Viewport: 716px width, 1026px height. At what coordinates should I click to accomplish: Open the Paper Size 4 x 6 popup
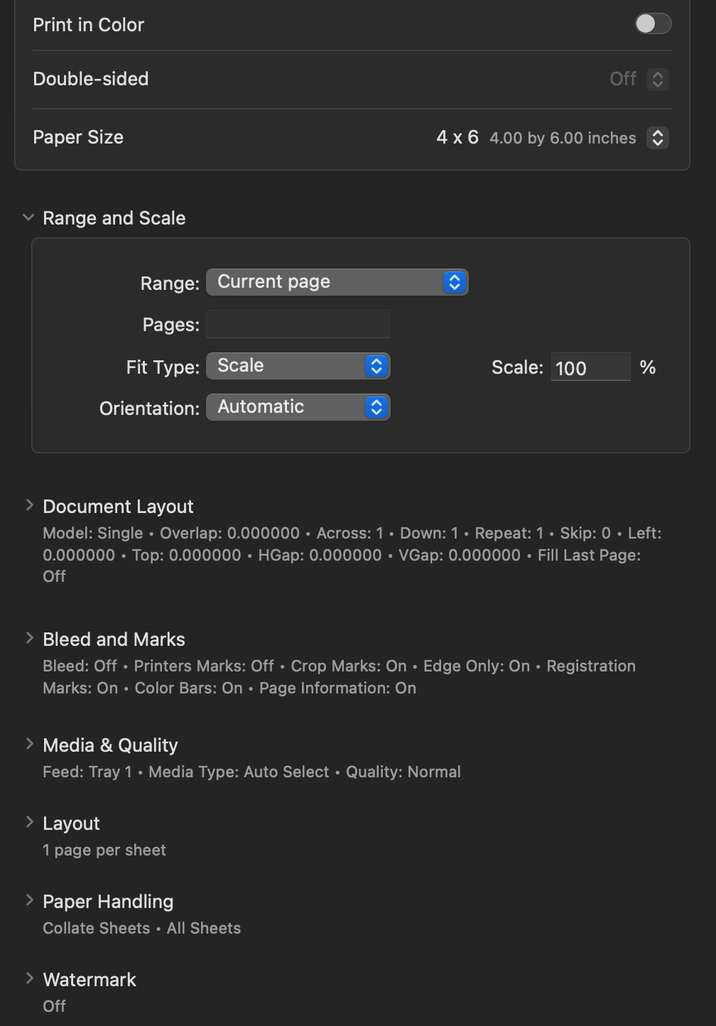pyautogui.click(x=658, y=137)
